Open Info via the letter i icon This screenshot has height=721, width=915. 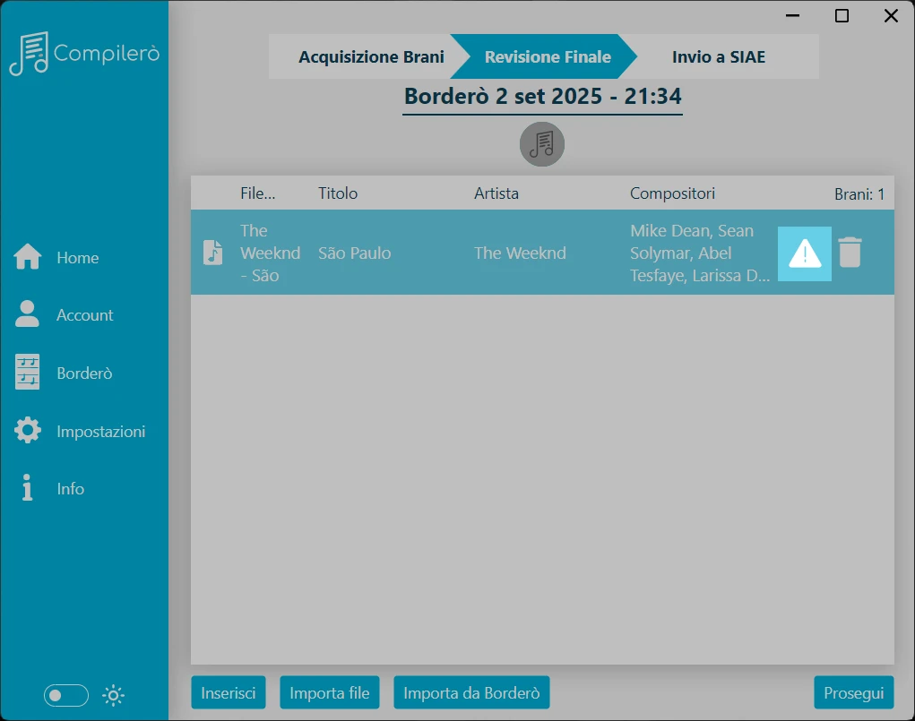pyautogui.click(x=27, y=487)
